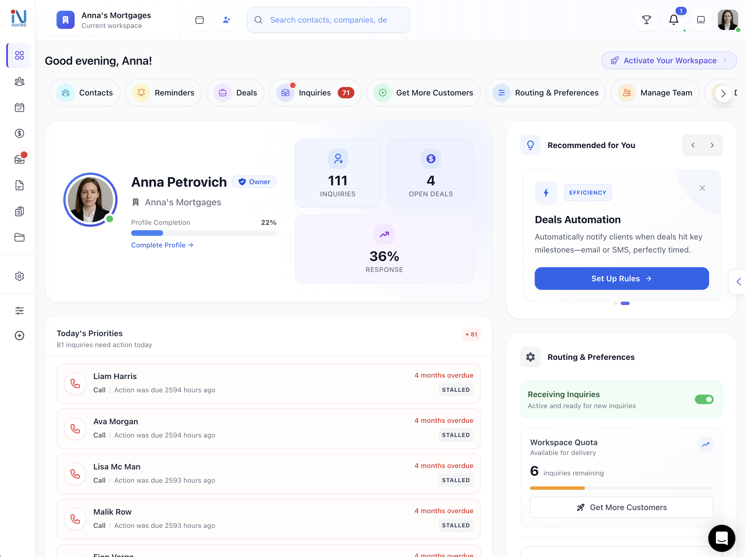
Task: Open the sidebar calendar icon
Action: [x=19, y=107]
